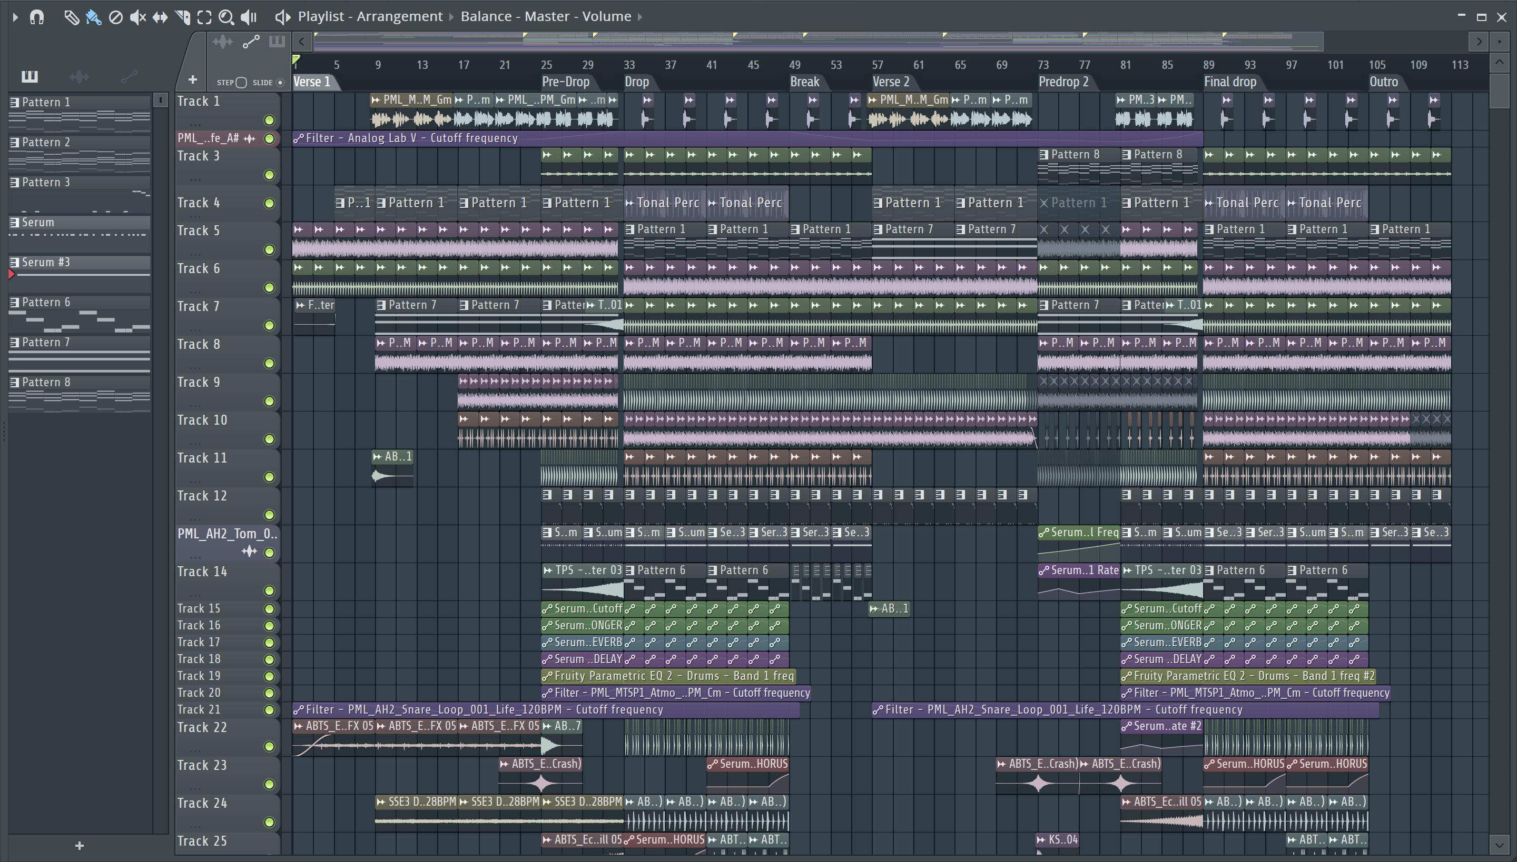Activate the Zoom tool
This screenshot has width=1517, height=862.
pos(226,17)
